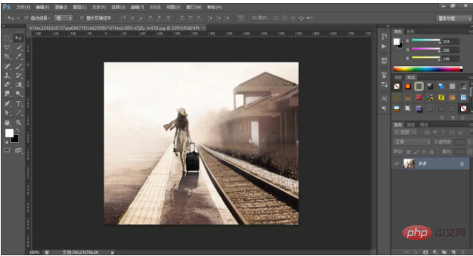Select the Hand tool

pyautogui.click(x=7, y=122)
